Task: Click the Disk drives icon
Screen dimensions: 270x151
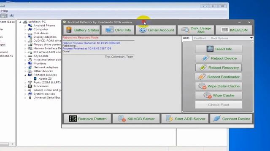Action: pos(30,33)
